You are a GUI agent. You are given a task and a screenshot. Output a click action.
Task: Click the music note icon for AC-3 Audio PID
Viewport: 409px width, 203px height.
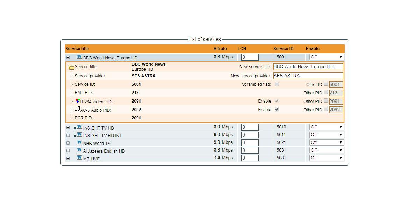coord(78,109)
